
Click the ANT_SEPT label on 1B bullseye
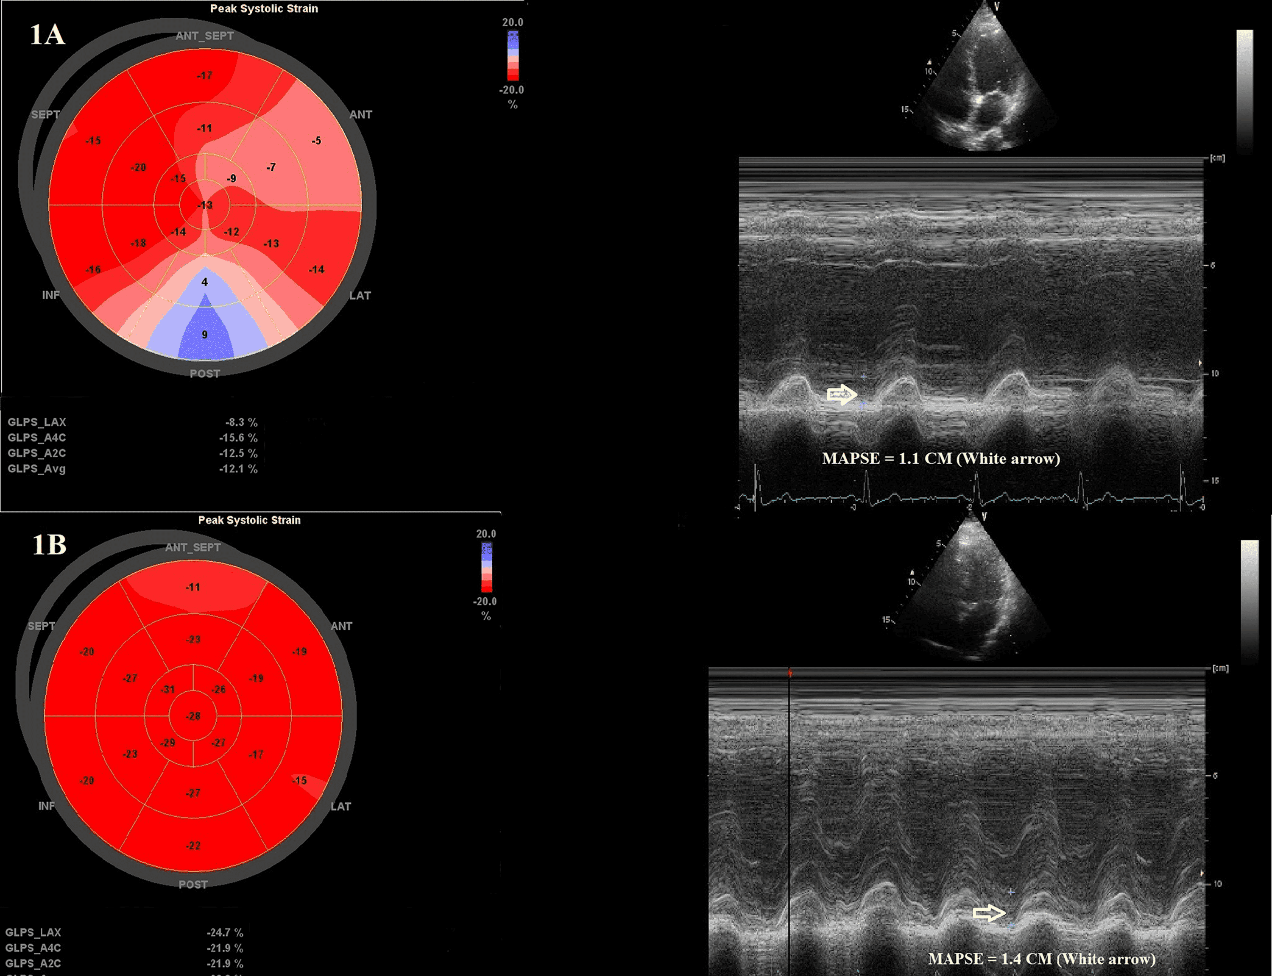(x=192, y=547)
